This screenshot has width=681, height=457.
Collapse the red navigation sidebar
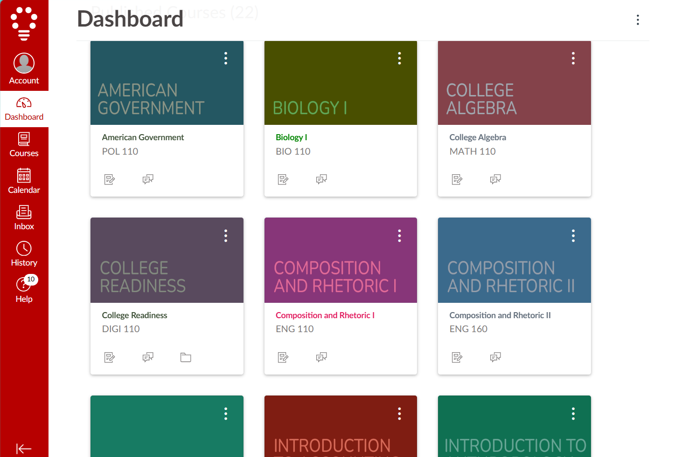pos(24,448)
